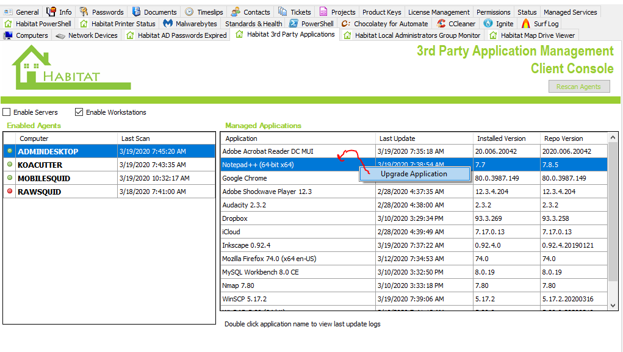Screen dimensions: 623x352
Task: Click the Ignite tab icon
Action: 488,24
